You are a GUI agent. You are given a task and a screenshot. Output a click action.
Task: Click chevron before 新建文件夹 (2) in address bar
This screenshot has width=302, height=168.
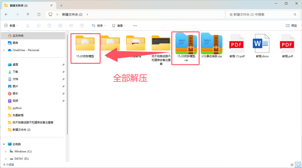tap(57, 14)
